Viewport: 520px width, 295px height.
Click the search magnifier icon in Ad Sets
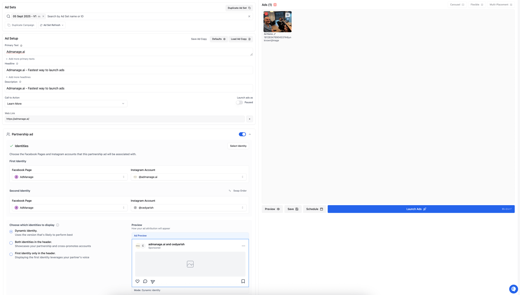tap(8, 17)
